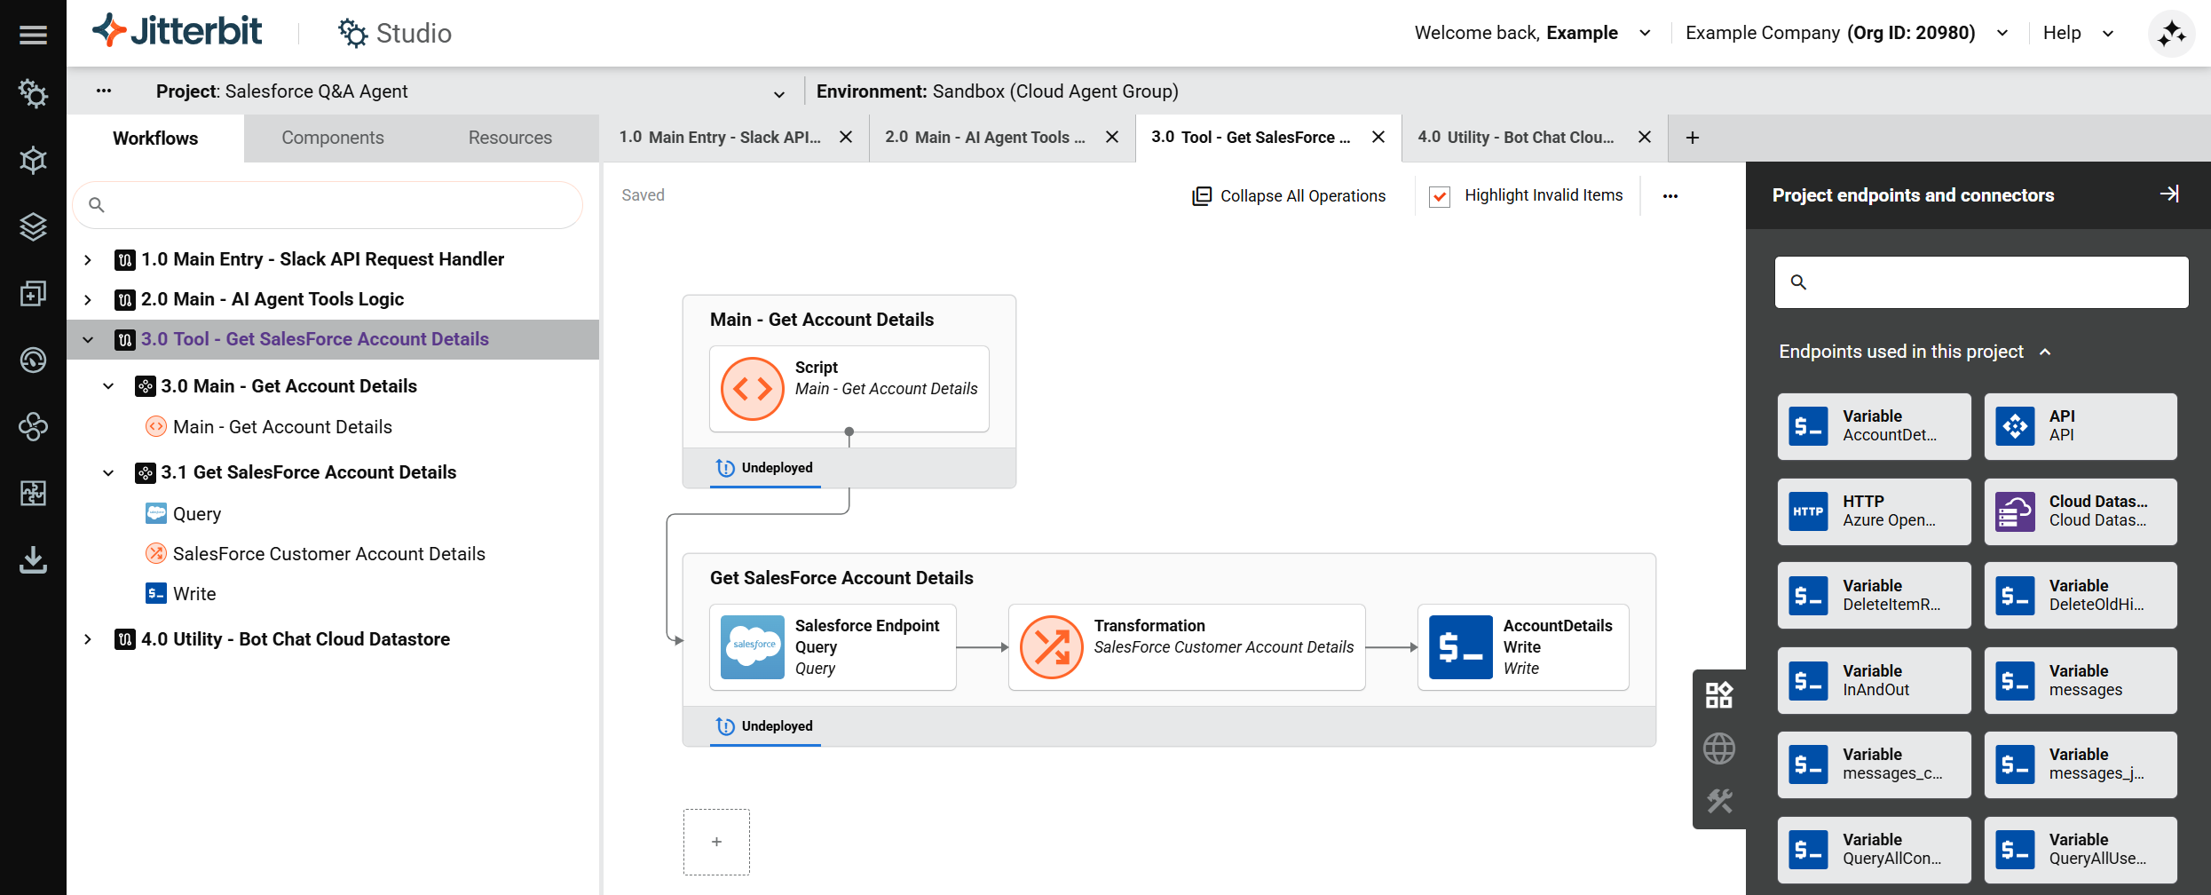Expand the 4.0 Utility workflow tree node
Image resolution: width=2211 pixels, height=895 pixels.
(88, 639)
